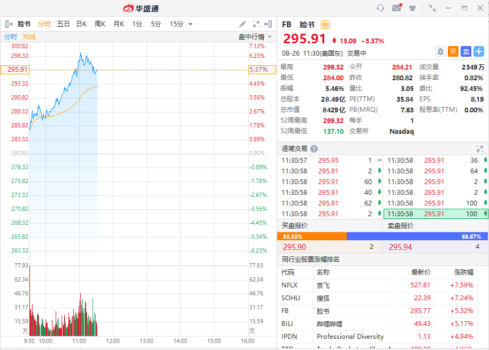The image size is (489, 350).
Task: Sort by 涨跌幅 column header
Action: tap(464, 272)
